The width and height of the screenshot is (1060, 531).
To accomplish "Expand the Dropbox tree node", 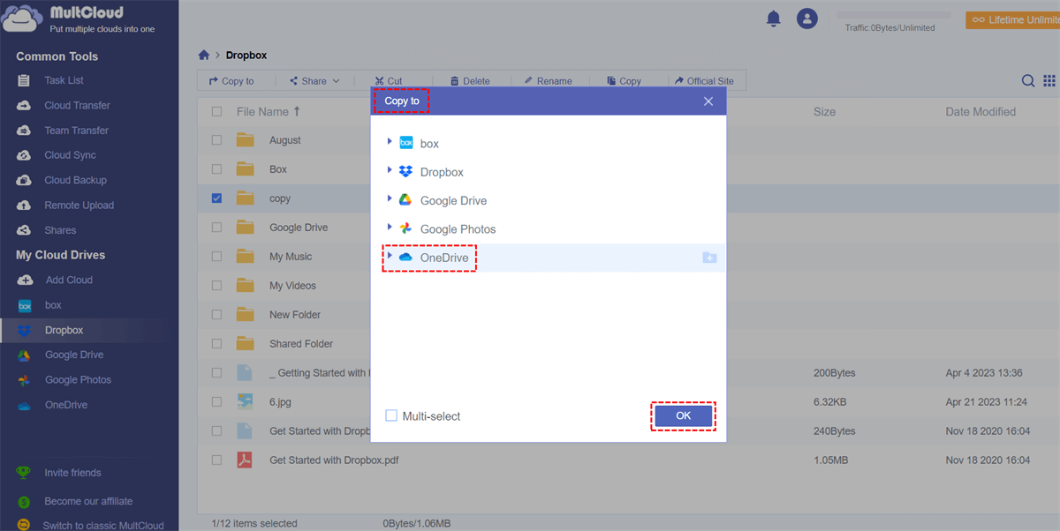I will click(x=390, y=170).
